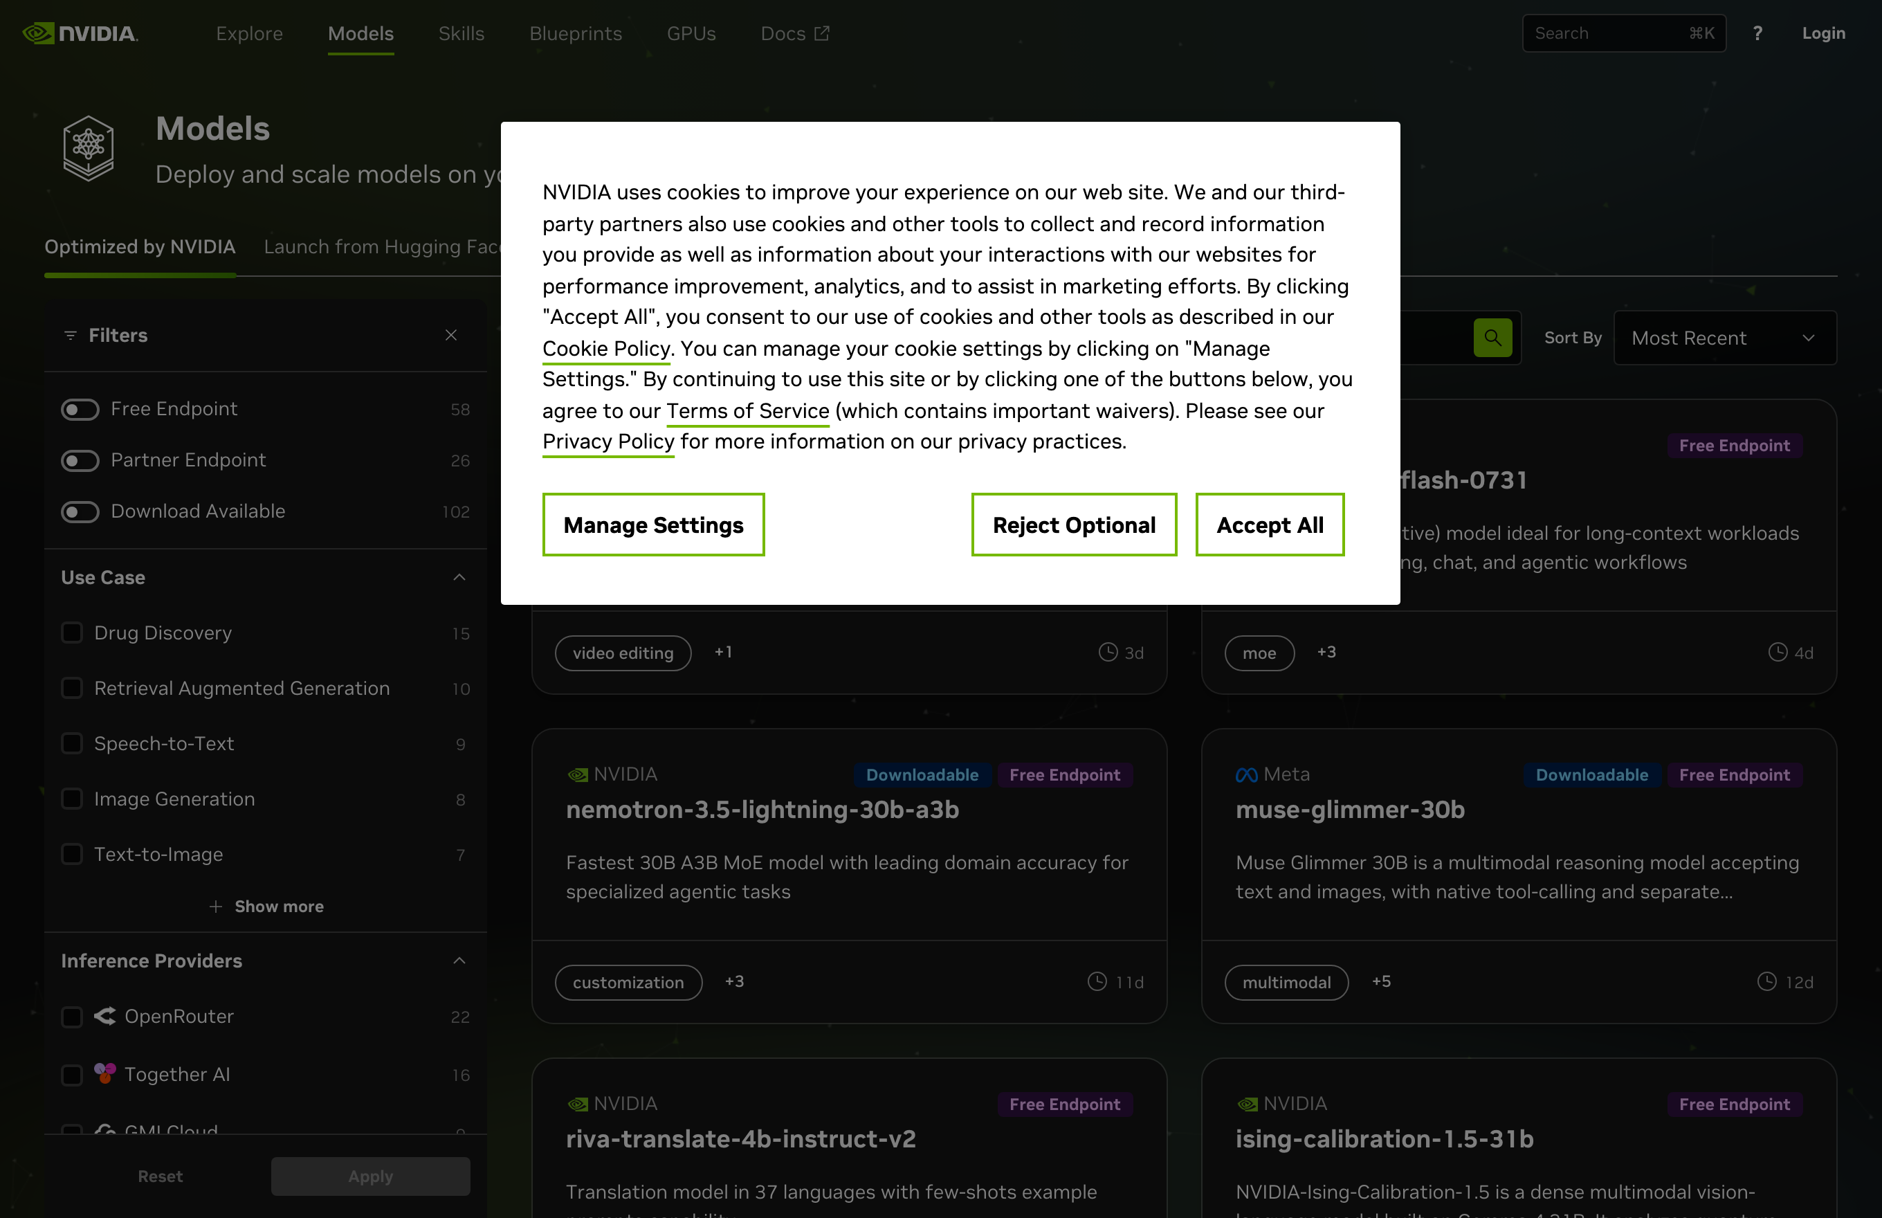Screen dimensions: 1882x1218
Task: Expand the +1 tags on video editing card
Action: tap(723, 652)
